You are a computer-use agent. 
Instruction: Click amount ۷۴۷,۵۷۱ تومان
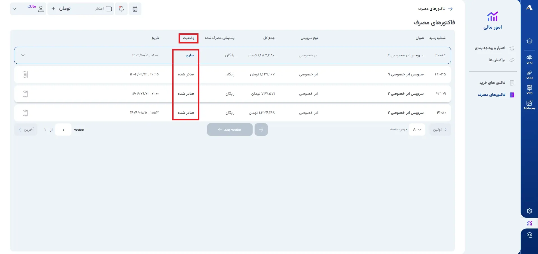pos(263,94)
